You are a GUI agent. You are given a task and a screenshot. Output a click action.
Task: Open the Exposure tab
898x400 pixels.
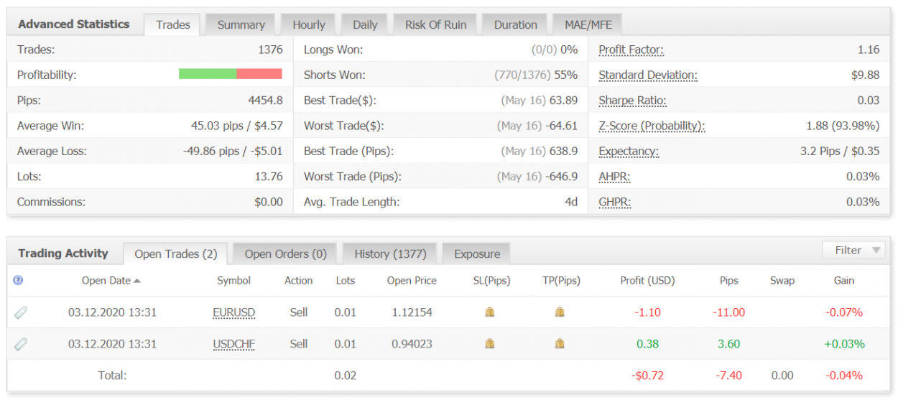(x=477, y=254)
